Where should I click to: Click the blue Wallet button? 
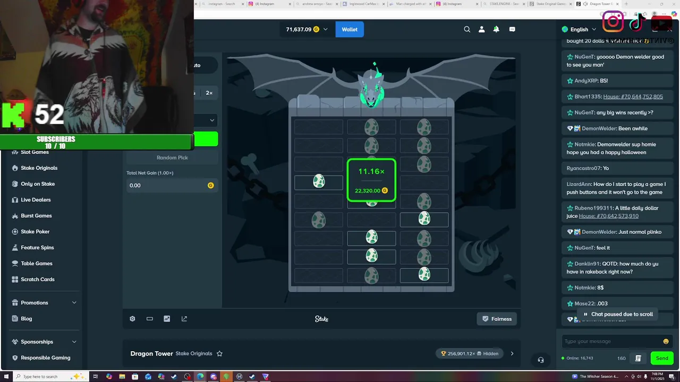tap(350, 29)
